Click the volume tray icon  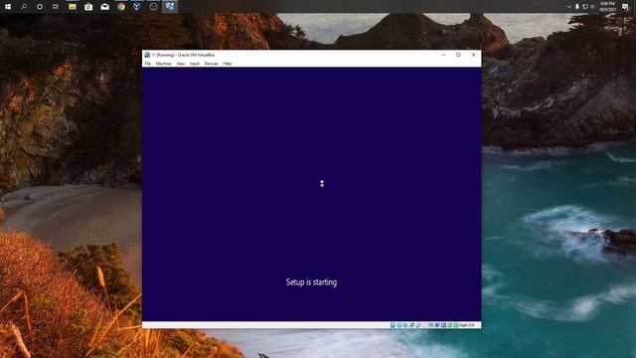592,7
